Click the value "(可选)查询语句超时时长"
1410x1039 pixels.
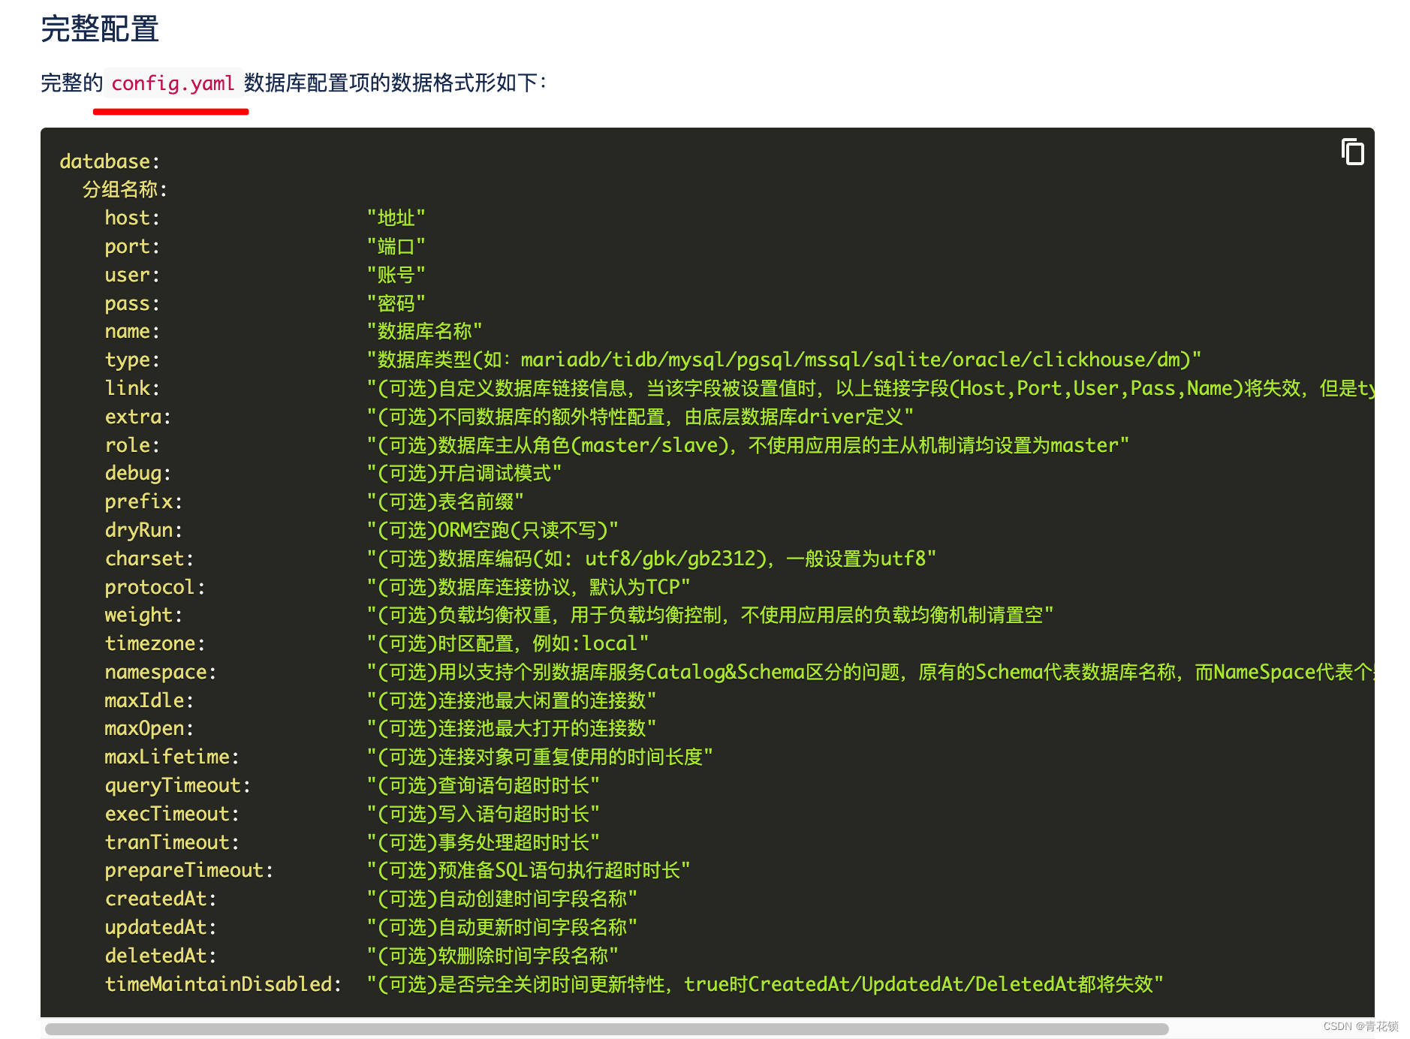(x=483, y=785)
